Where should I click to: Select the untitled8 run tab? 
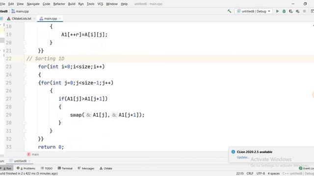point(20,161)
